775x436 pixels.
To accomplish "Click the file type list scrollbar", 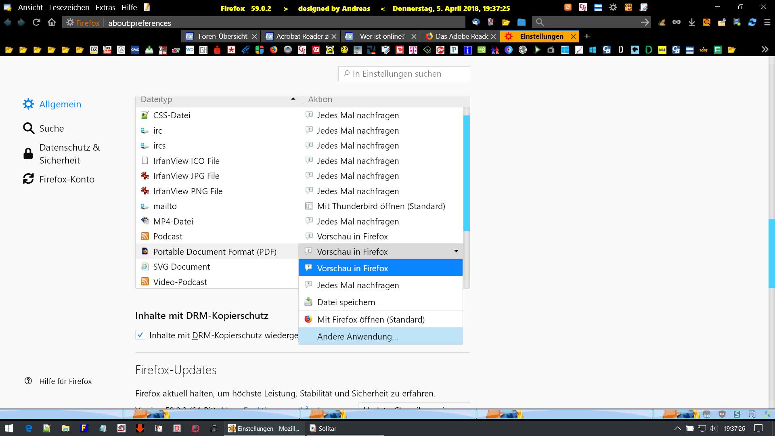I will 467,174.
